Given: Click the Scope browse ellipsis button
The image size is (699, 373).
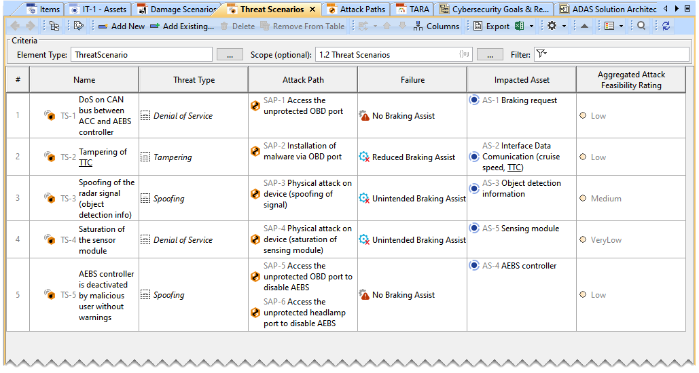Looking at the screenshot, I should (485, 54).
